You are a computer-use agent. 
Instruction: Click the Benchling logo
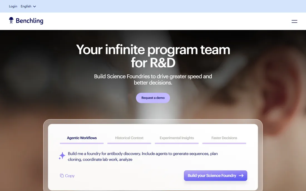click(26, 21)
